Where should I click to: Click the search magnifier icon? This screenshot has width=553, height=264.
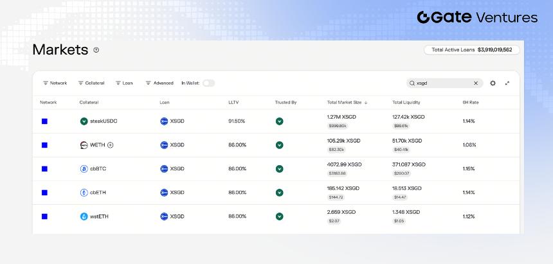tap(412, 84)
